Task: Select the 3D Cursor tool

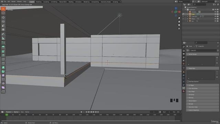Action: [3, 13]
